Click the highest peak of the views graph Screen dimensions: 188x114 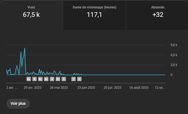point(25,48)
